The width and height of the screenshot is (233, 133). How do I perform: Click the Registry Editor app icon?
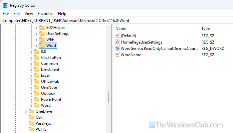pyautogui.click(x=5, y=5)
